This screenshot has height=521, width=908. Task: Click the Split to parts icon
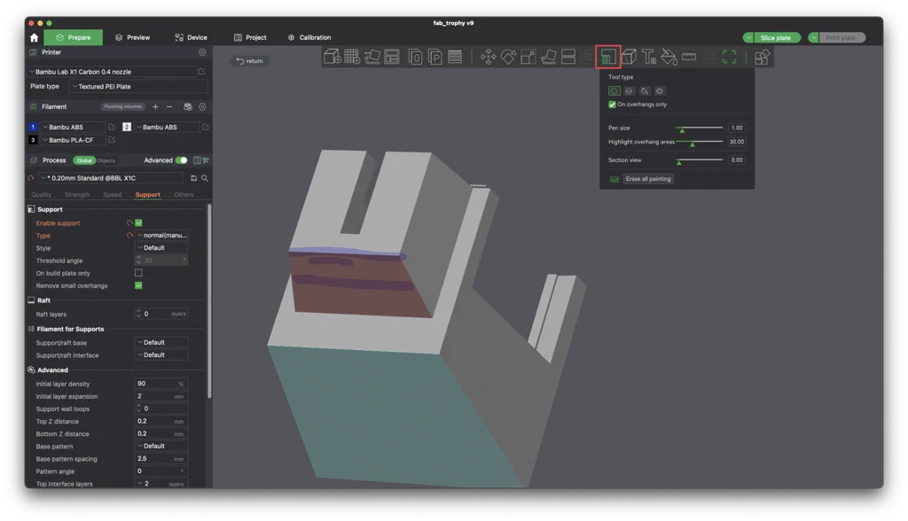pyautogui.click(x=434, y=57)
